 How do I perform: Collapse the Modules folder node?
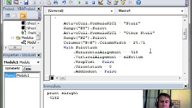point(12,37)
